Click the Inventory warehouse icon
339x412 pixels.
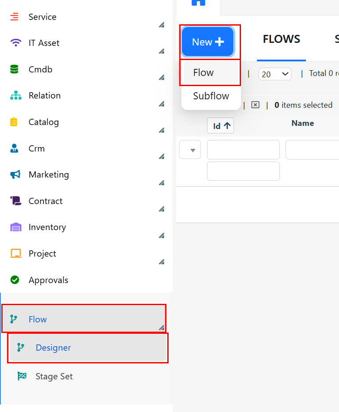pos(16,227)
